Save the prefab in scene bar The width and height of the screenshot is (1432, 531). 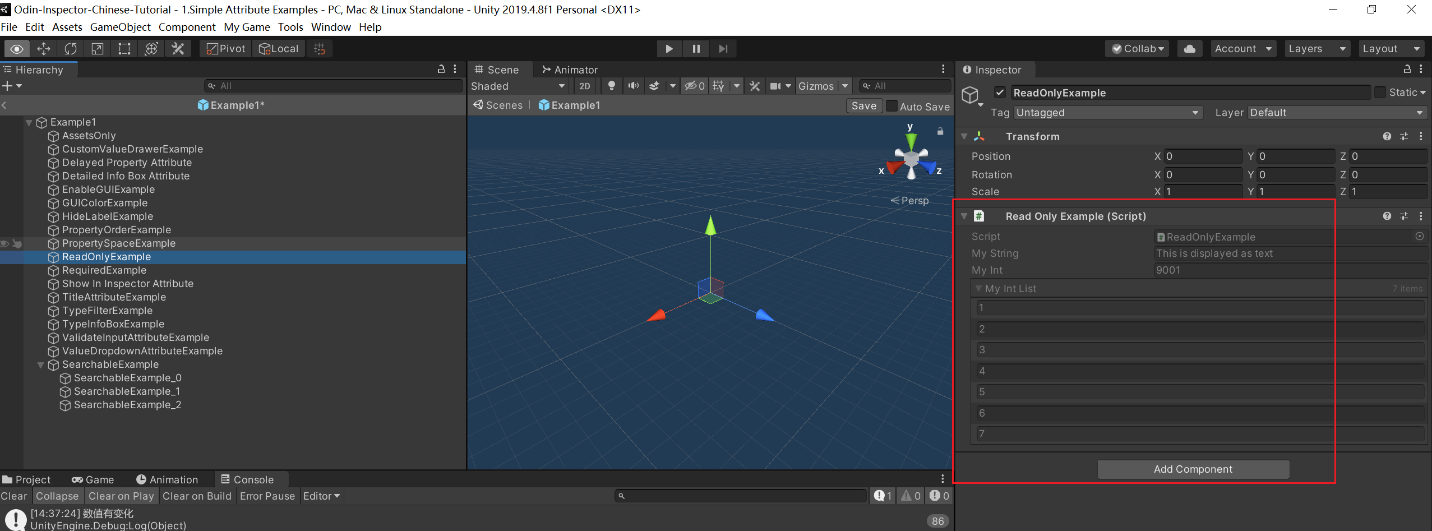click(x=863, y=106)
